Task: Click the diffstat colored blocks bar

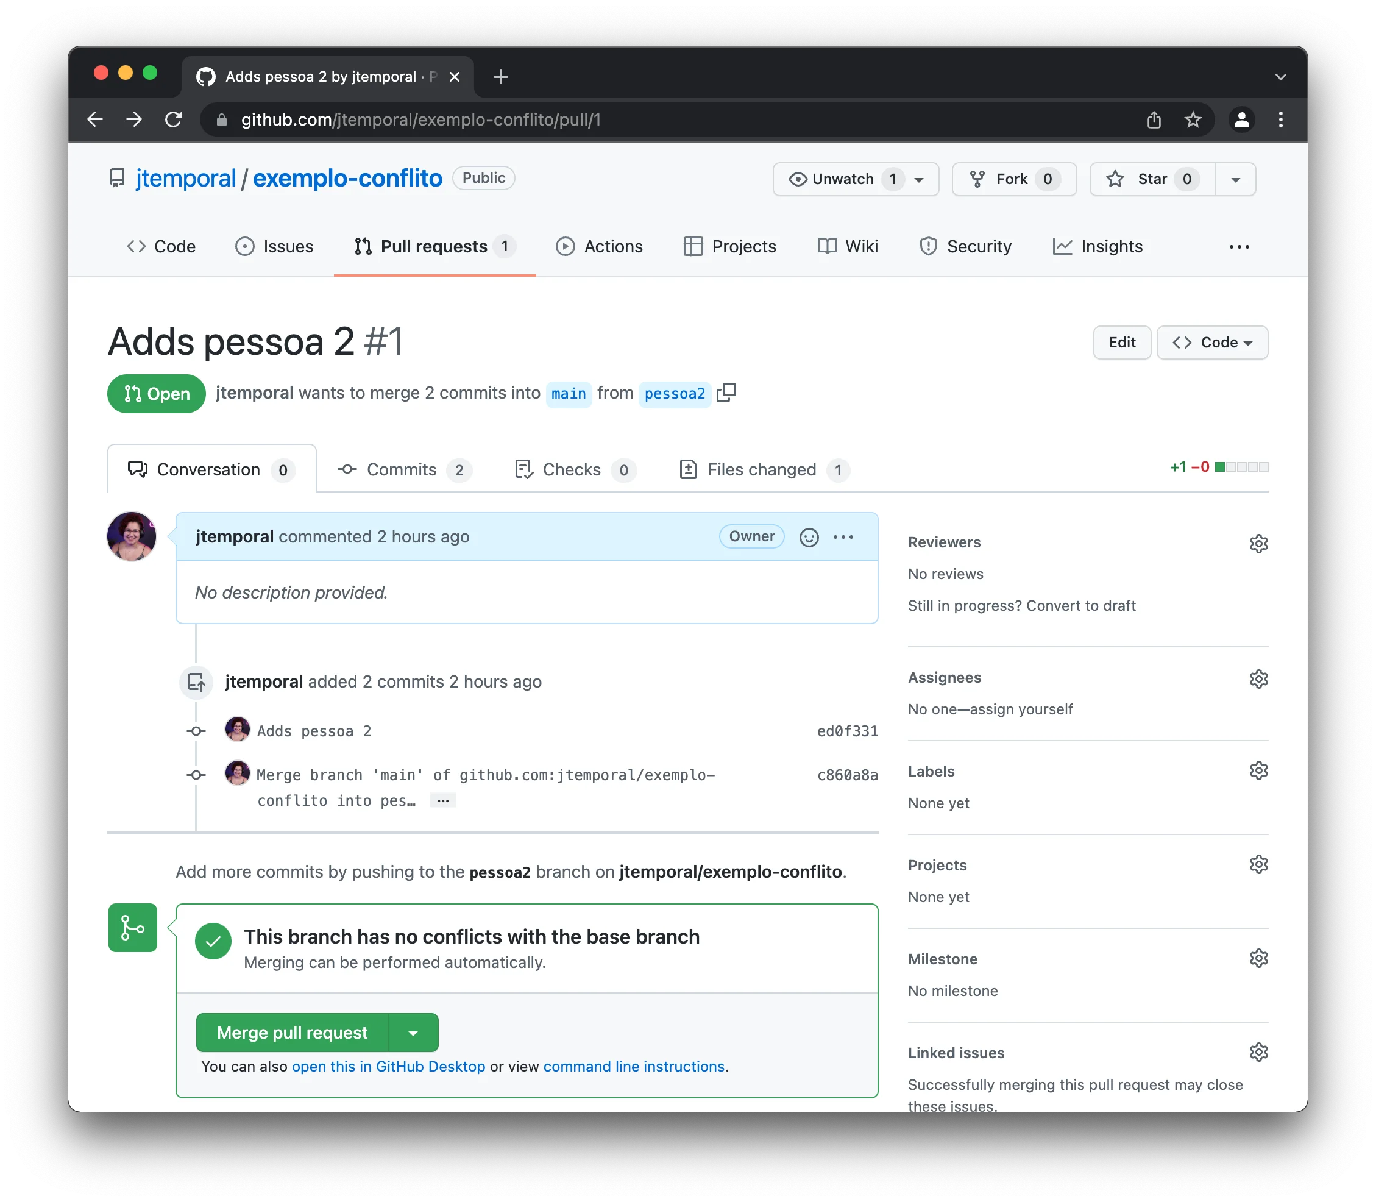Action: point(1241,467)
